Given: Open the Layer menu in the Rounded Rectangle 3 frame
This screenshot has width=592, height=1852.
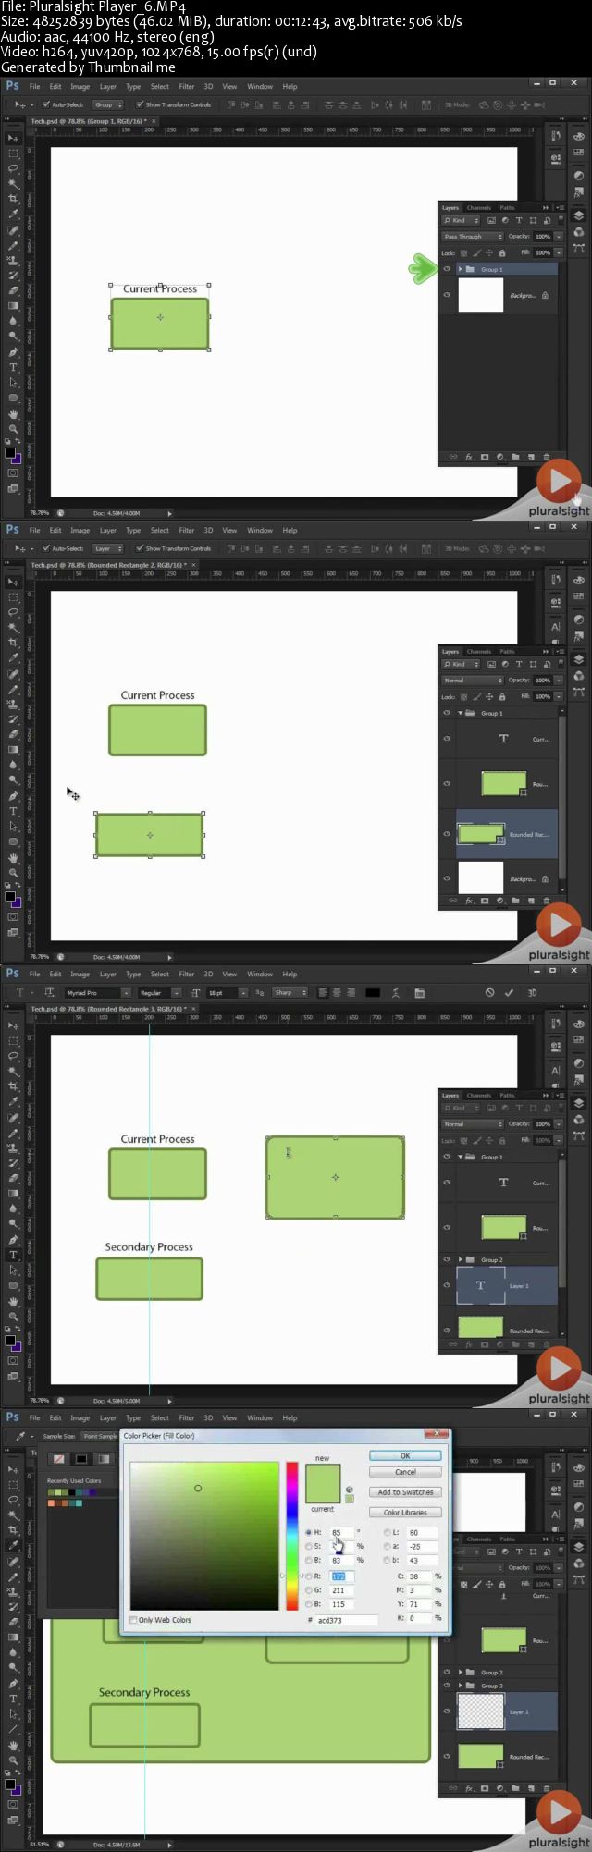Looking at the screenshot, I should tap(108, 974).
